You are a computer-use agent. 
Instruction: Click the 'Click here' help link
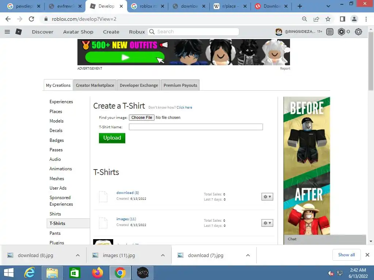point(184,108)
